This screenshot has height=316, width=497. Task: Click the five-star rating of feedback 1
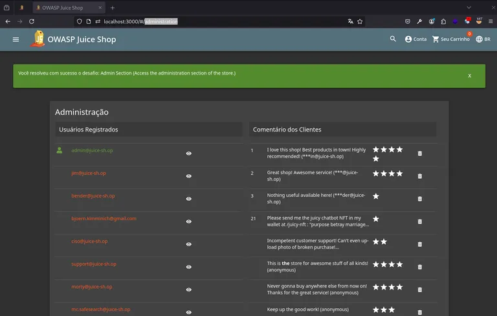point(388,154)
